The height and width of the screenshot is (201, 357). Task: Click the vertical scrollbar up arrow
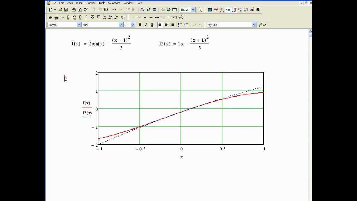311,31
